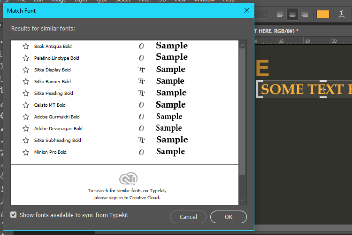Open the orange text color swatch

[x=323, y=14]
